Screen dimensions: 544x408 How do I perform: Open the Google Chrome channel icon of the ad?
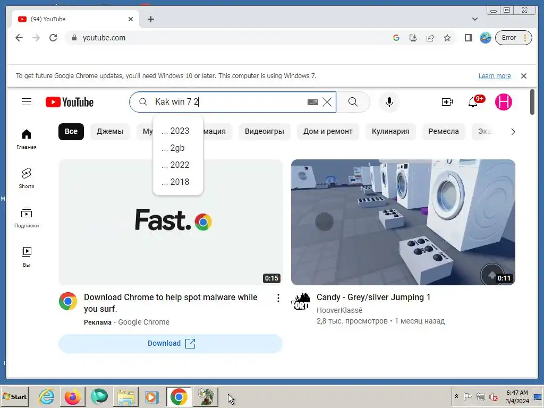pos(68,301)
